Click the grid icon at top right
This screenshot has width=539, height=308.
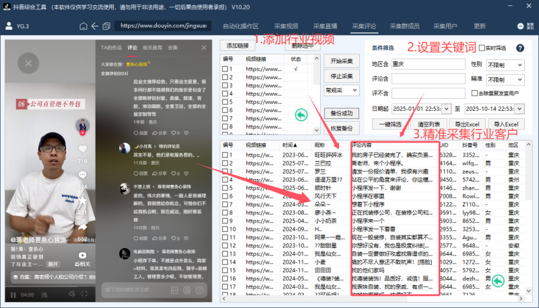(530, 26)
